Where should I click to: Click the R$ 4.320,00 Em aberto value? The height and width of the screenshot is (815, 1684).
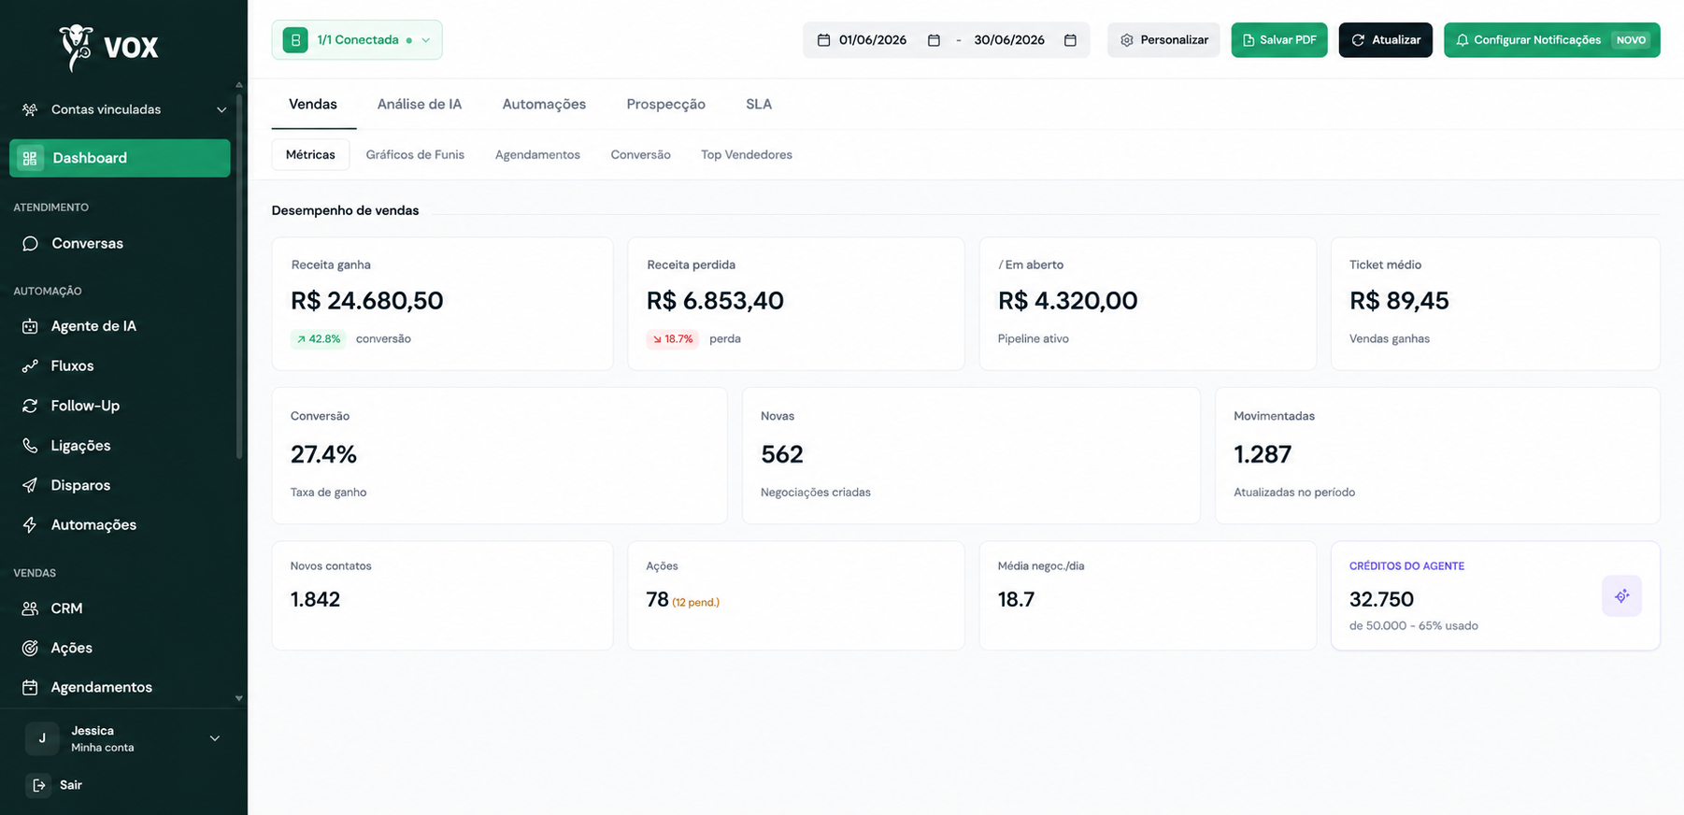tap(1068, 301)
